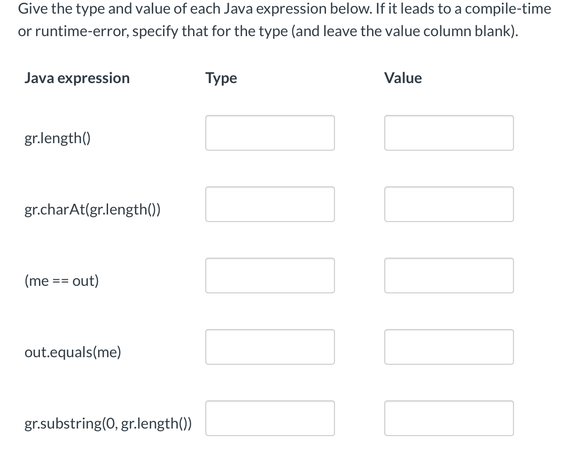Screen dimensions: 576x460
Task: Click the 'Type' column header
Action: [x=221, y=78]
